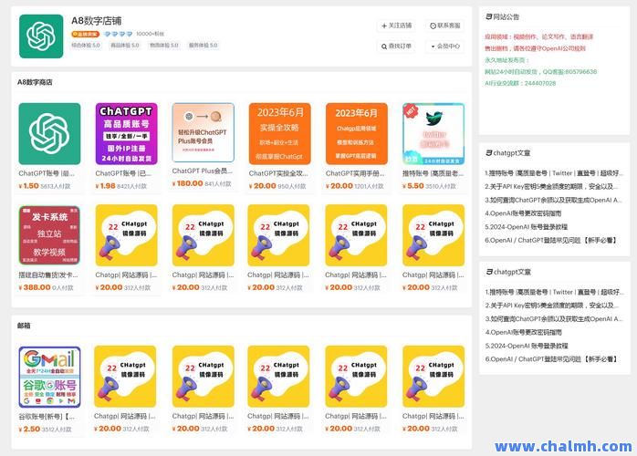The image size is (637, 456).
Task: Open article 3.如何查询ChatGPT余额 in lower panel
Action: (553, 319)
